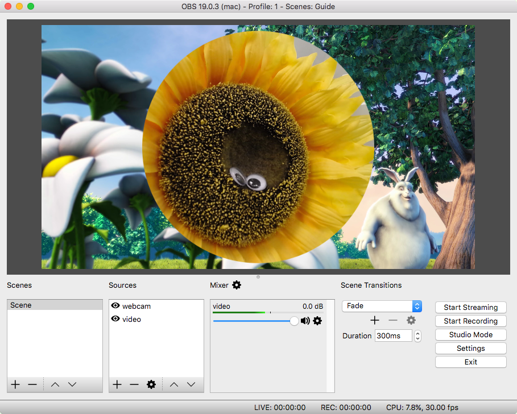Select the video source row

pos(156,319)
